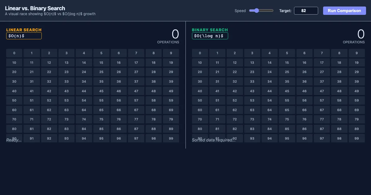The height and width of the screenshot is (195, 371).
Task: Click OPERATIONS label under Linear Search counter
Action: click(x=168, y=42)
